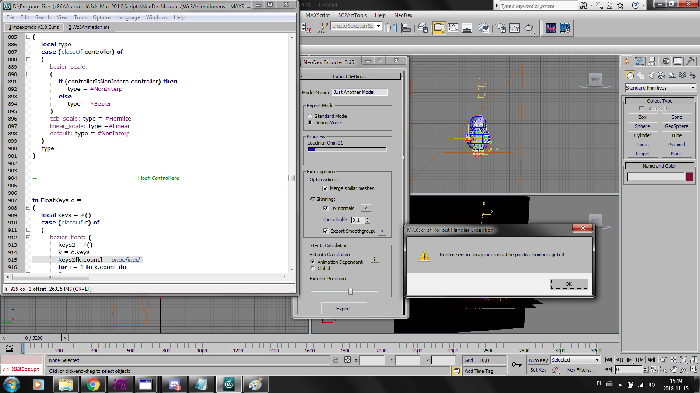Open the Utilities hammer tab
The image size is (700, 393).
pyautogui.click(x=690, y=61)
